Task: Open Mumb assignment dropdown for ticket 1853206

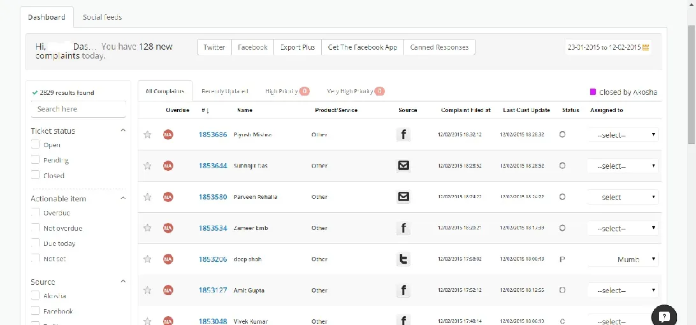Action: tap(623, 259)
